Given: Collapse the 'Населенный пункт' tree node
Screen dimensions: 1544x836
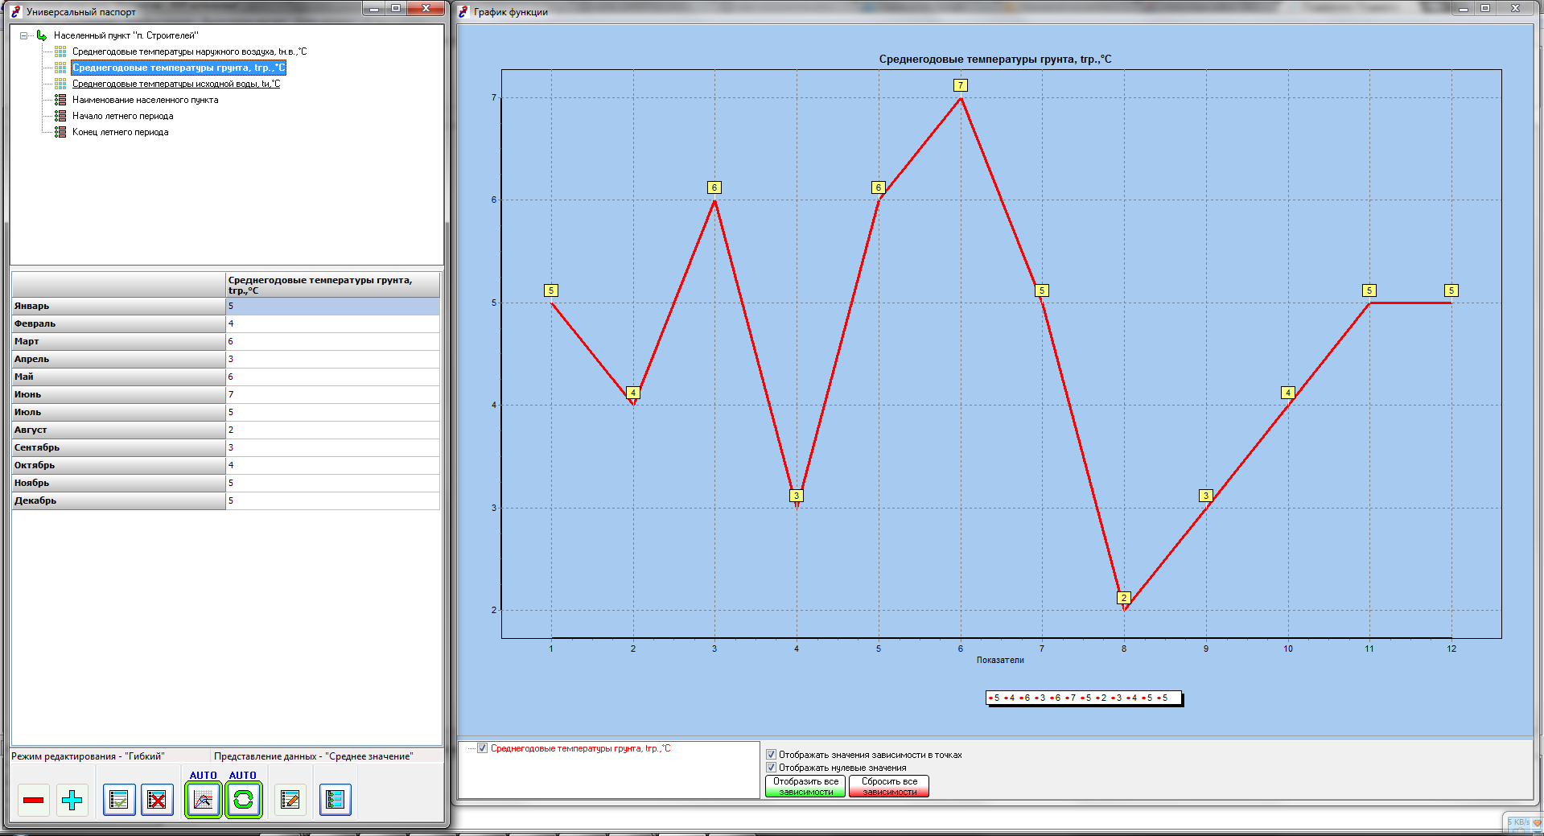Looking at the screenshot, I should [24, 35].
